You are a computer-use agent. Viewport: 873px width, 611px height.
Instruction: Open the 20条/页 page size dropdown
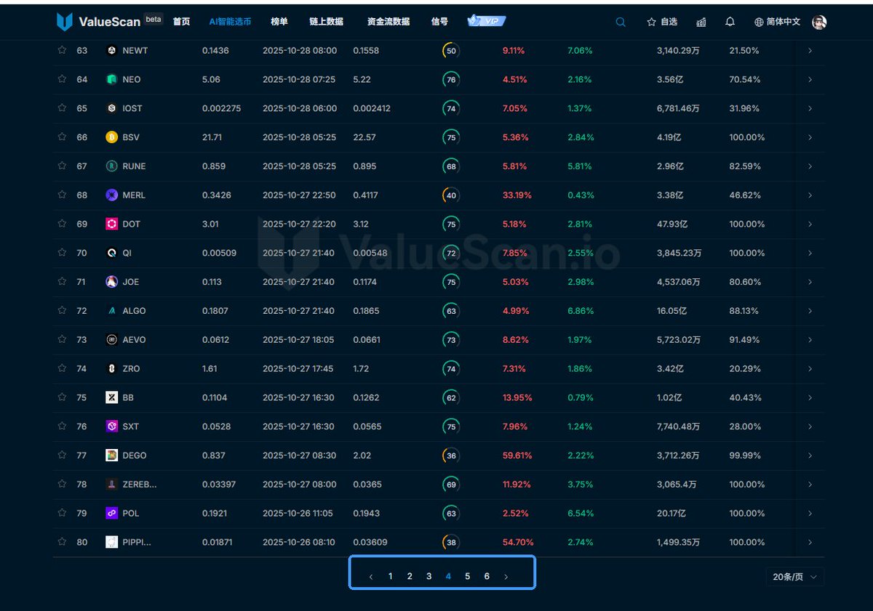pyautogui.click(x=794, y=577)
